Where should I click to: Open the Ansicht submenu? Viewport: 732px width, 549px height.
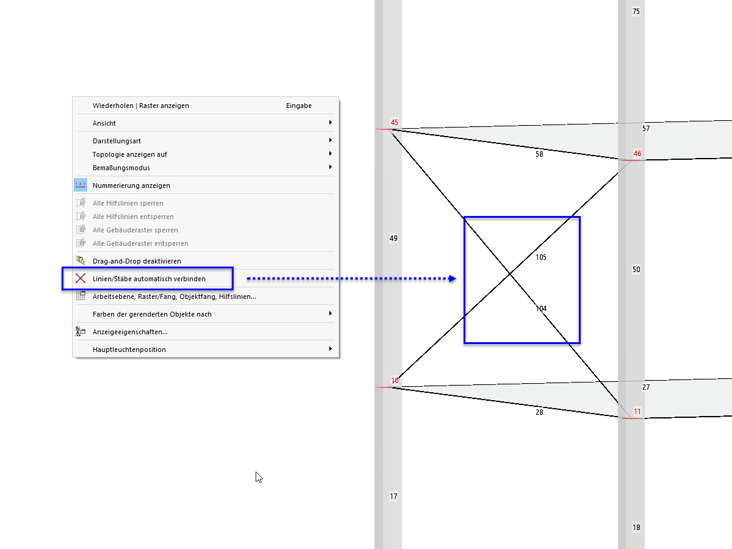[x=206, y=123]
